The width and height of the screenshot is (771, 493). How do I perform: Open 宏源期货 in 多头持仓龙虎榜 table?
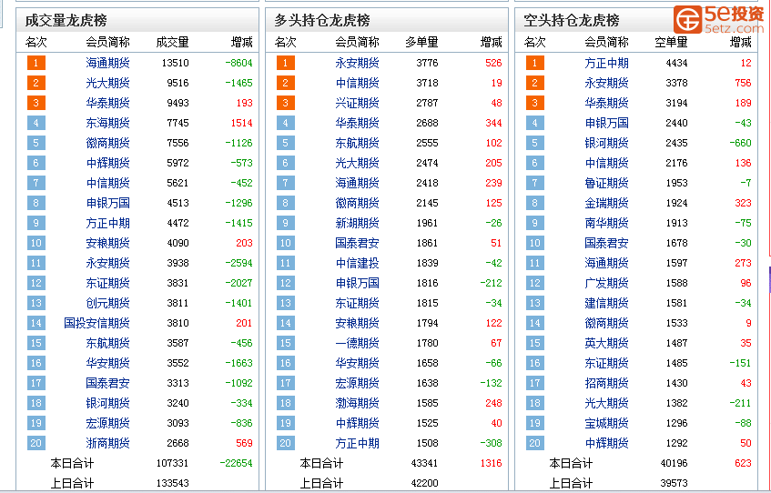coord(357,383)
